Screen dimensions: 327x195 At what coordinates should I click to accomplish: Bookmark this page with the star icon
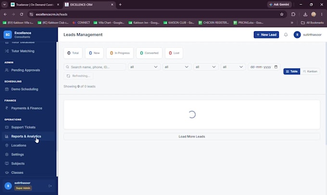pyautogui.click(x=282, y=14)
